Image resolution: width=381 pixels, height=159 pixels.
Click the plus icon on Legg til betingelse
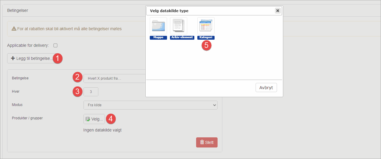point(13,59)
